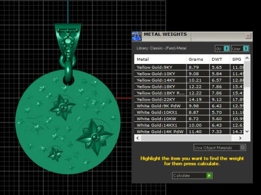Click the Use Object Materials diamond icon
The height and width of the screenshot is (195, 261).
[243, 147]
